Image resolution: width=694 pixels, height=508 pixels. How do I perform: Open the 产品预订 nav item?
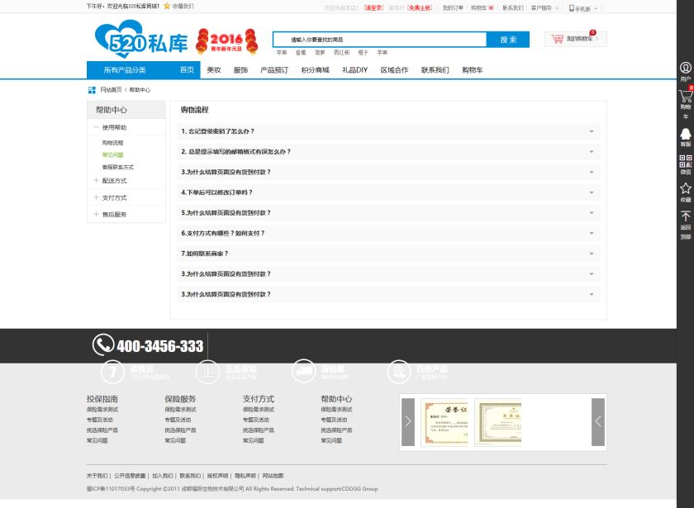(274, 70)
